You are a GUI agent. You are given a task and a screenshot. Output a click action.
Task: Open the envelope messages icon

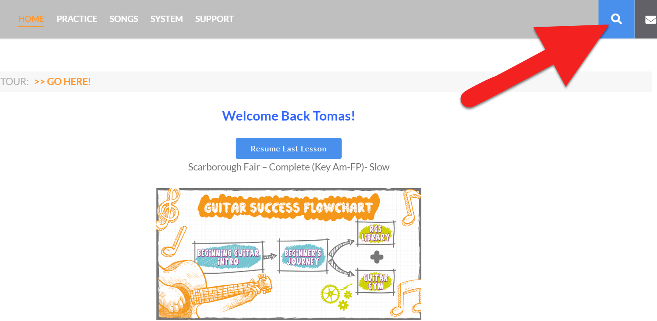(x=650, y=19)
